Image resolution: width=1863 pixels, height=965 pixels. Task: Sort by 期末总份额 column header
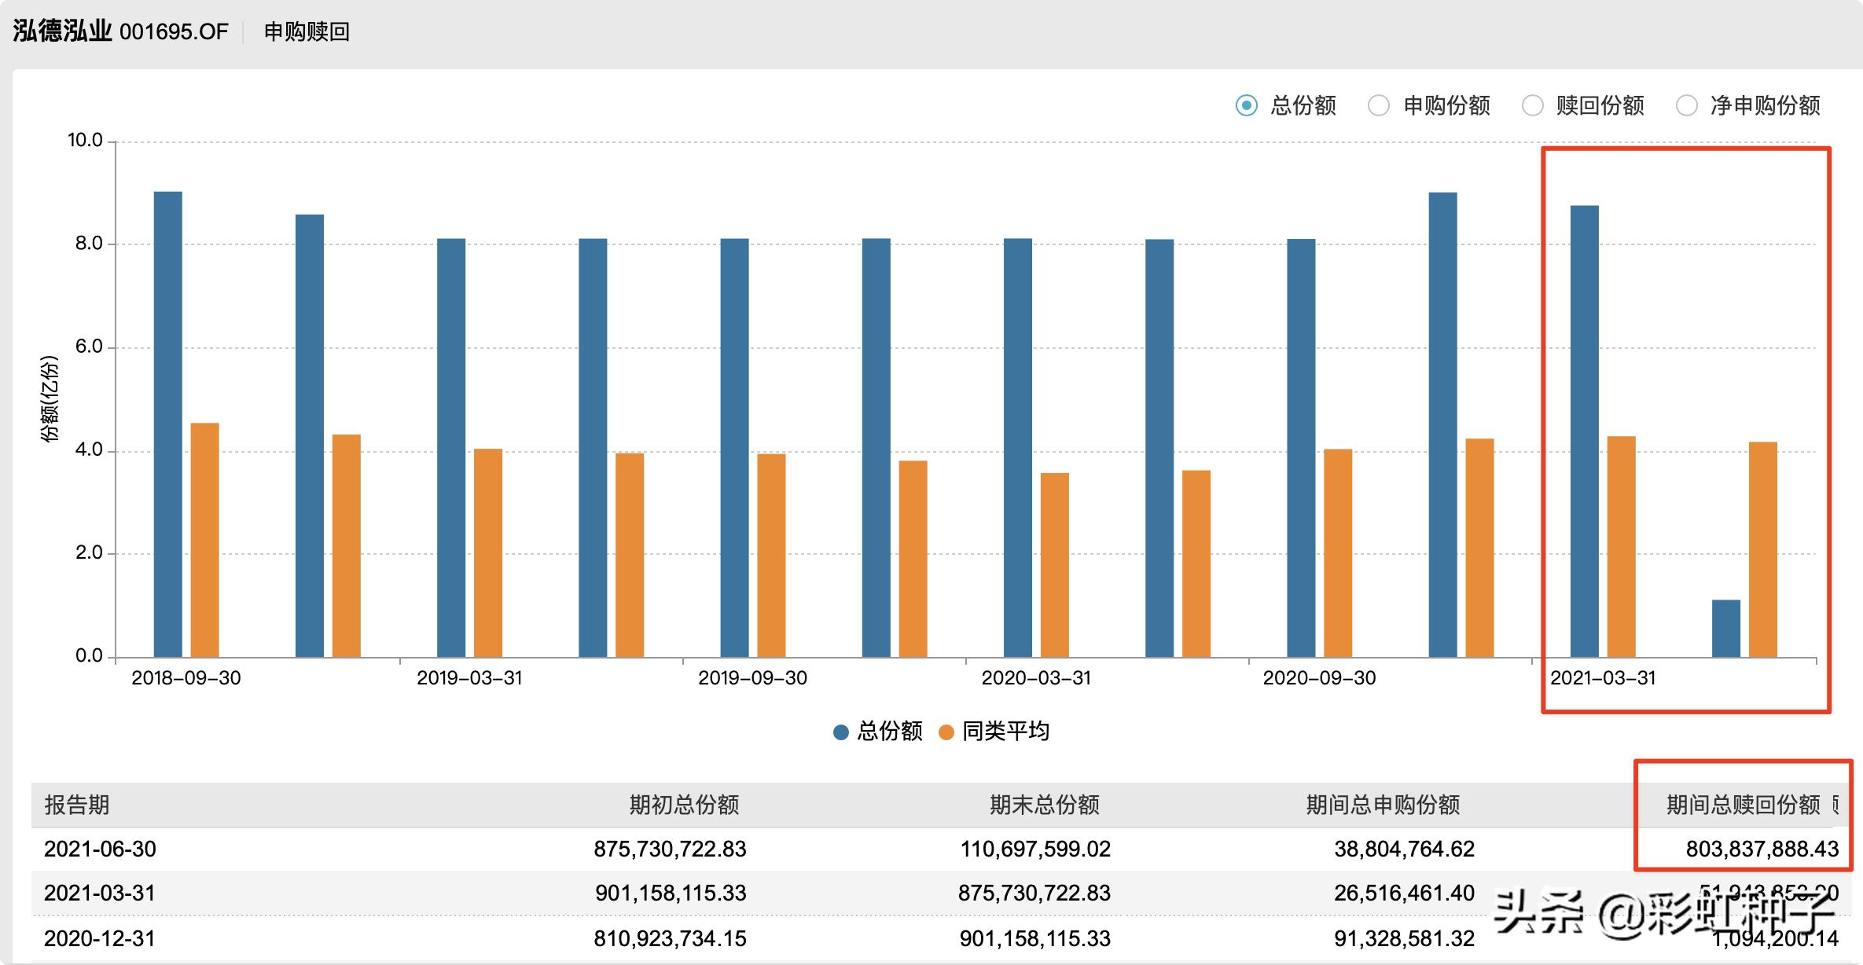click(x=1044, y=805)
